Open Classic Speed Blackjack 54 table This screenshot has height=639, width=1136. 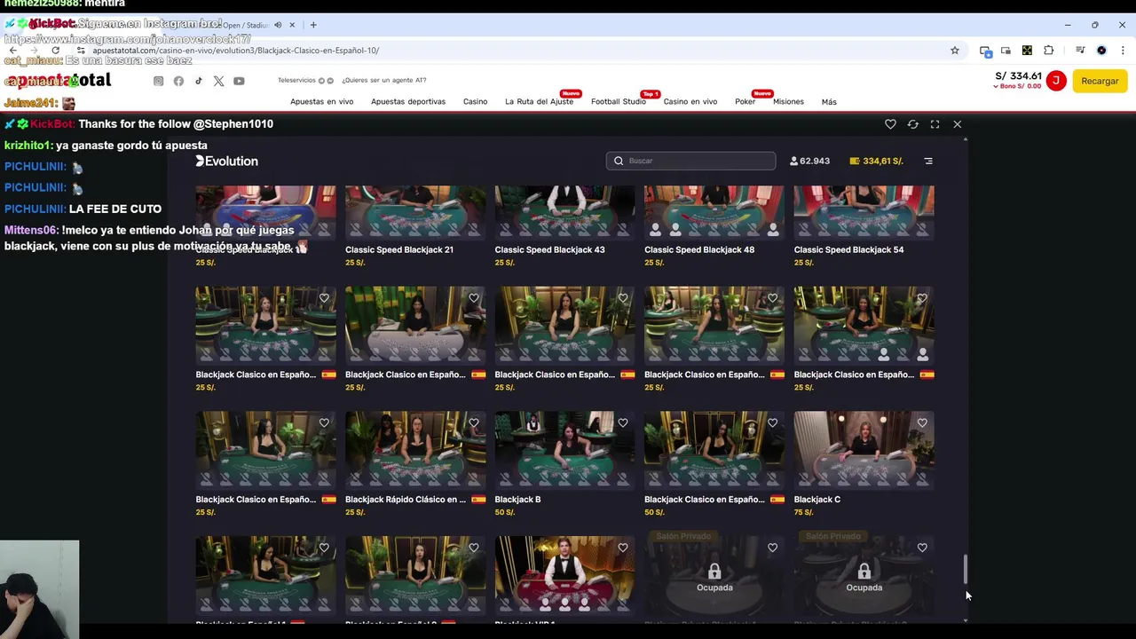click(864, 212)
